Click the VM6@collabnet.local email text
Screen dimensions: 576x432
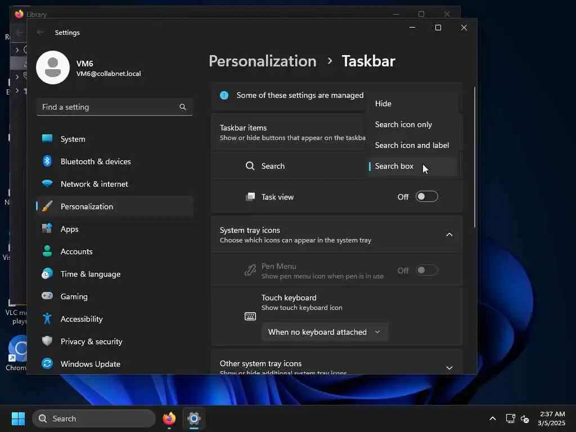point(109,74)
